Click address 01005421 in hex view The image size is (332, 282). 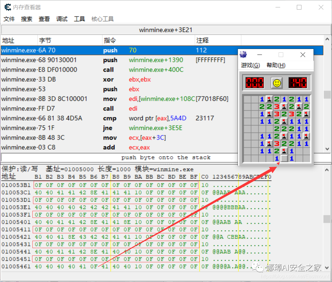16,237
